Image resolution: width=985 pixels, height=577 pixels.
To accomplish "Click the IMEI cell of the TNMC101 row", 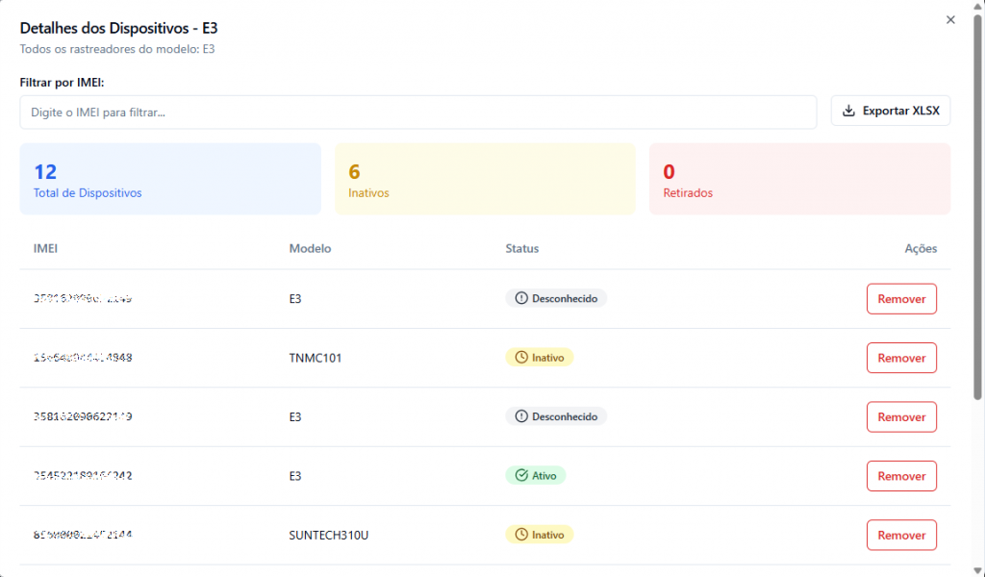I will (x=83, y=357).
